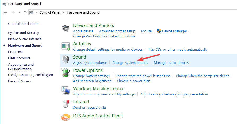
Task: Click the Devices and Printers icon
Action: (65, 29)
